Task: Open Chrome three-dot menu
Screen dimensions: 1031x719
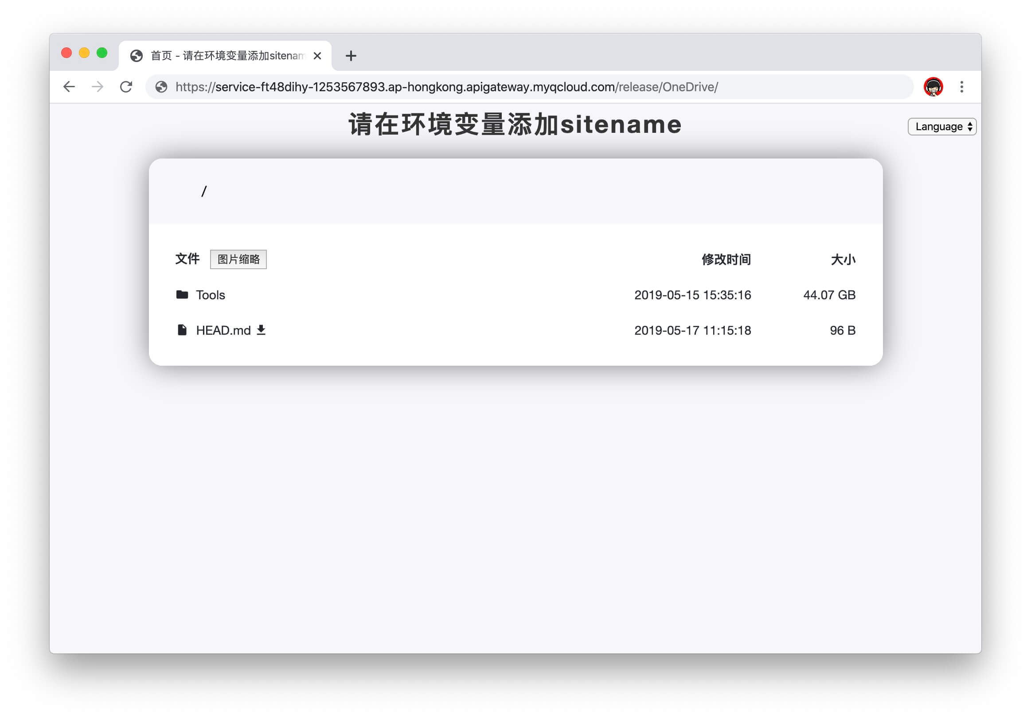Action: tap(961, 87)
